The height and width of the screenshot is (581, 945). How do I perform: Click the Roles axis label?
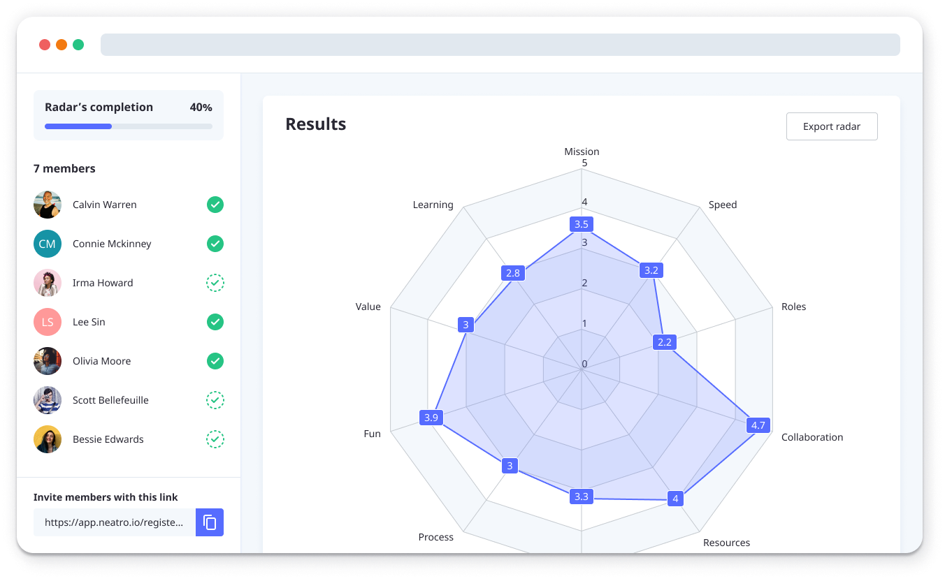tap(794, 307)
